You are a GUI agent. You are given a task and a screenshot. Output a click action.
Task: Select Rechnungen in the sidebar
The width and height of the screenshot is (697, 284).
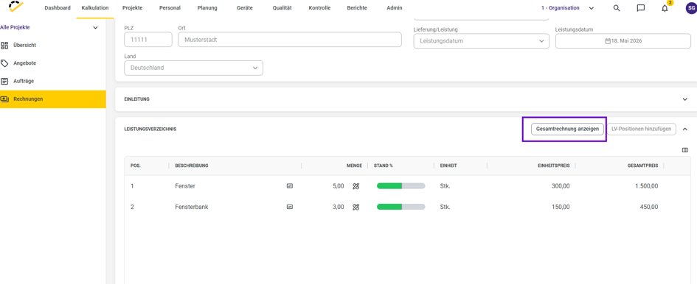point(53,99)
